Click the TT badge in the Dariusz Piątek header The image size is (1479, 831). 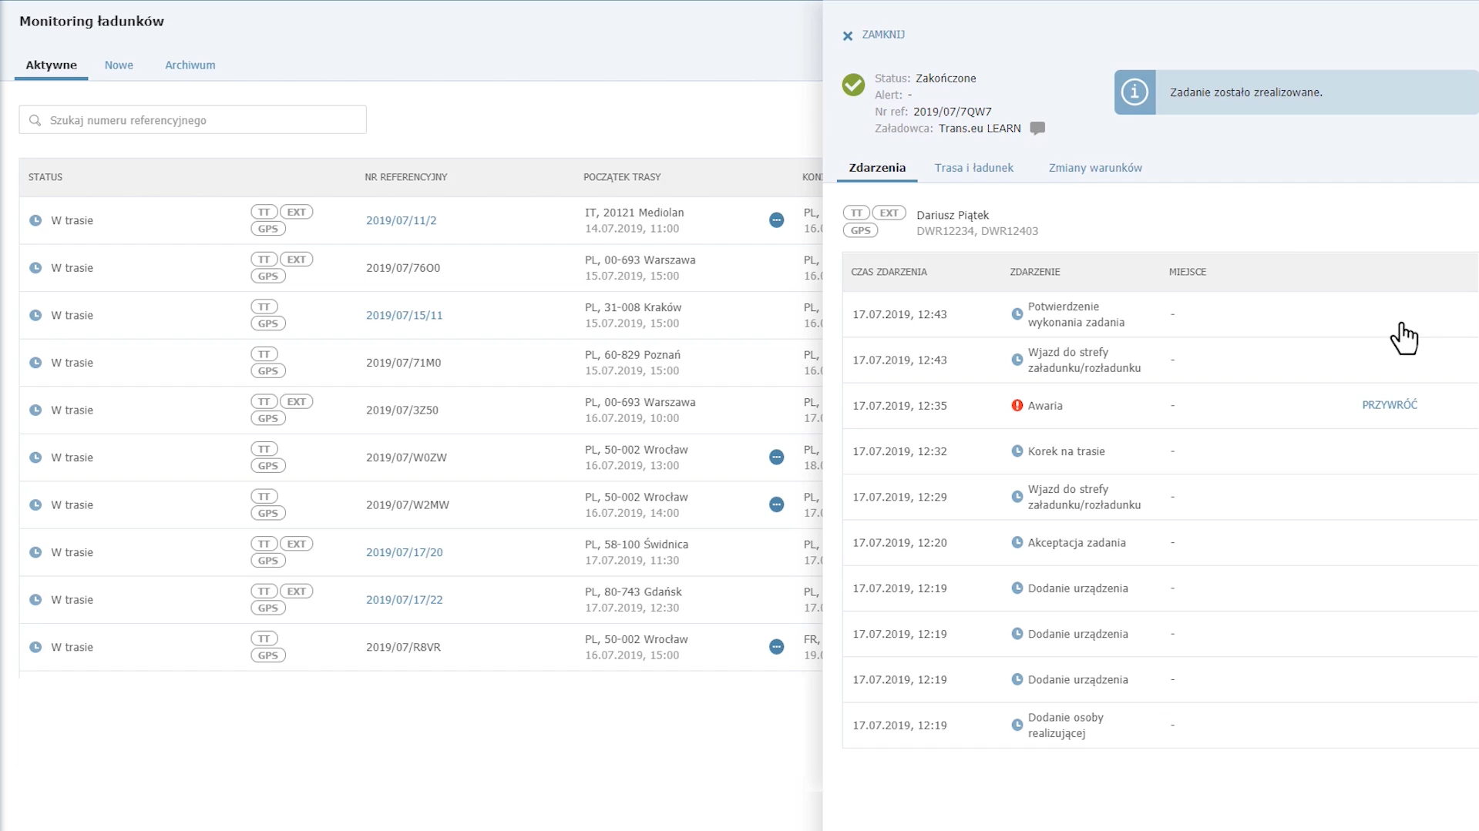click(x=856, y=213)
